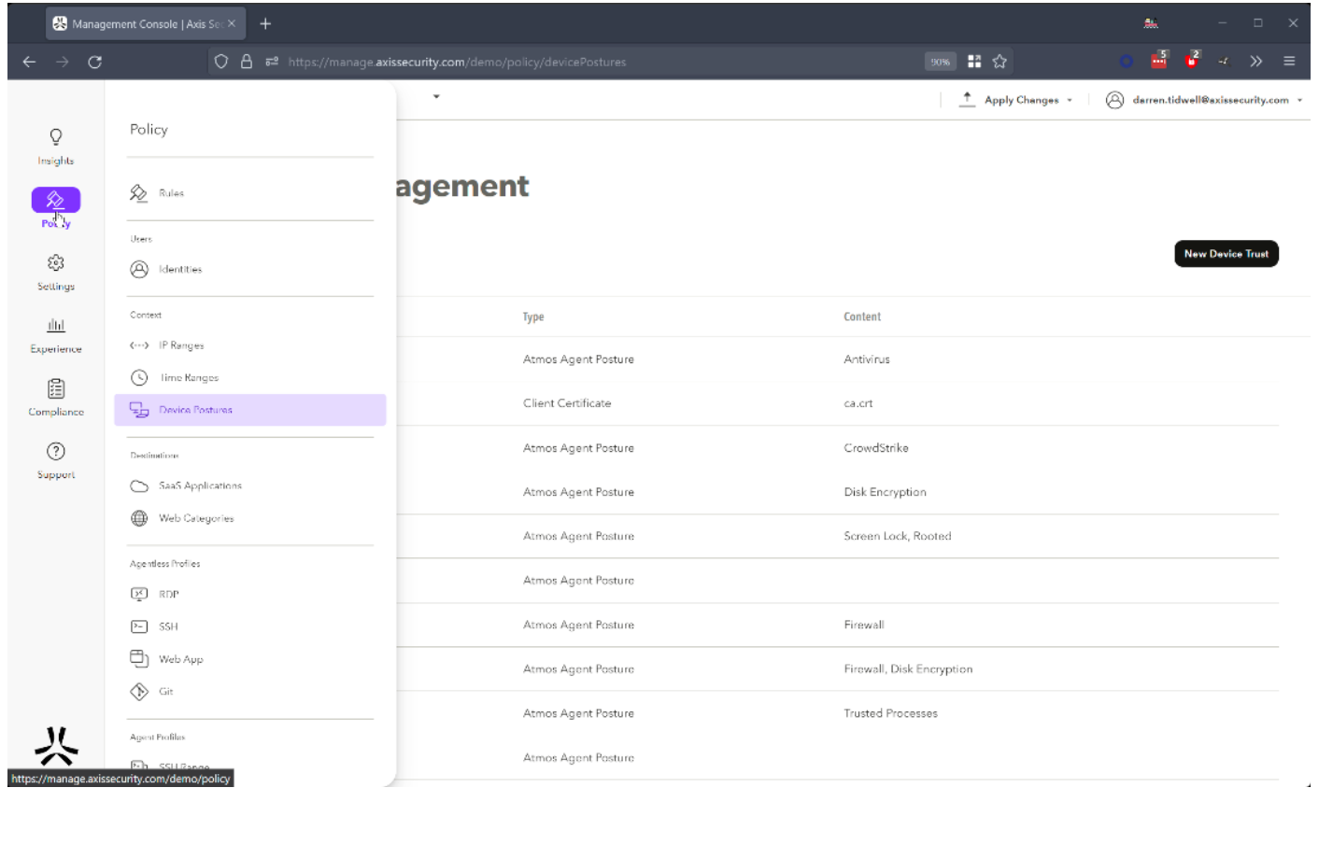Screen dimensions: 1319x844
Task: Click the Web Categories globe icon
Action: pyautogui.click(x=139, y=518)
